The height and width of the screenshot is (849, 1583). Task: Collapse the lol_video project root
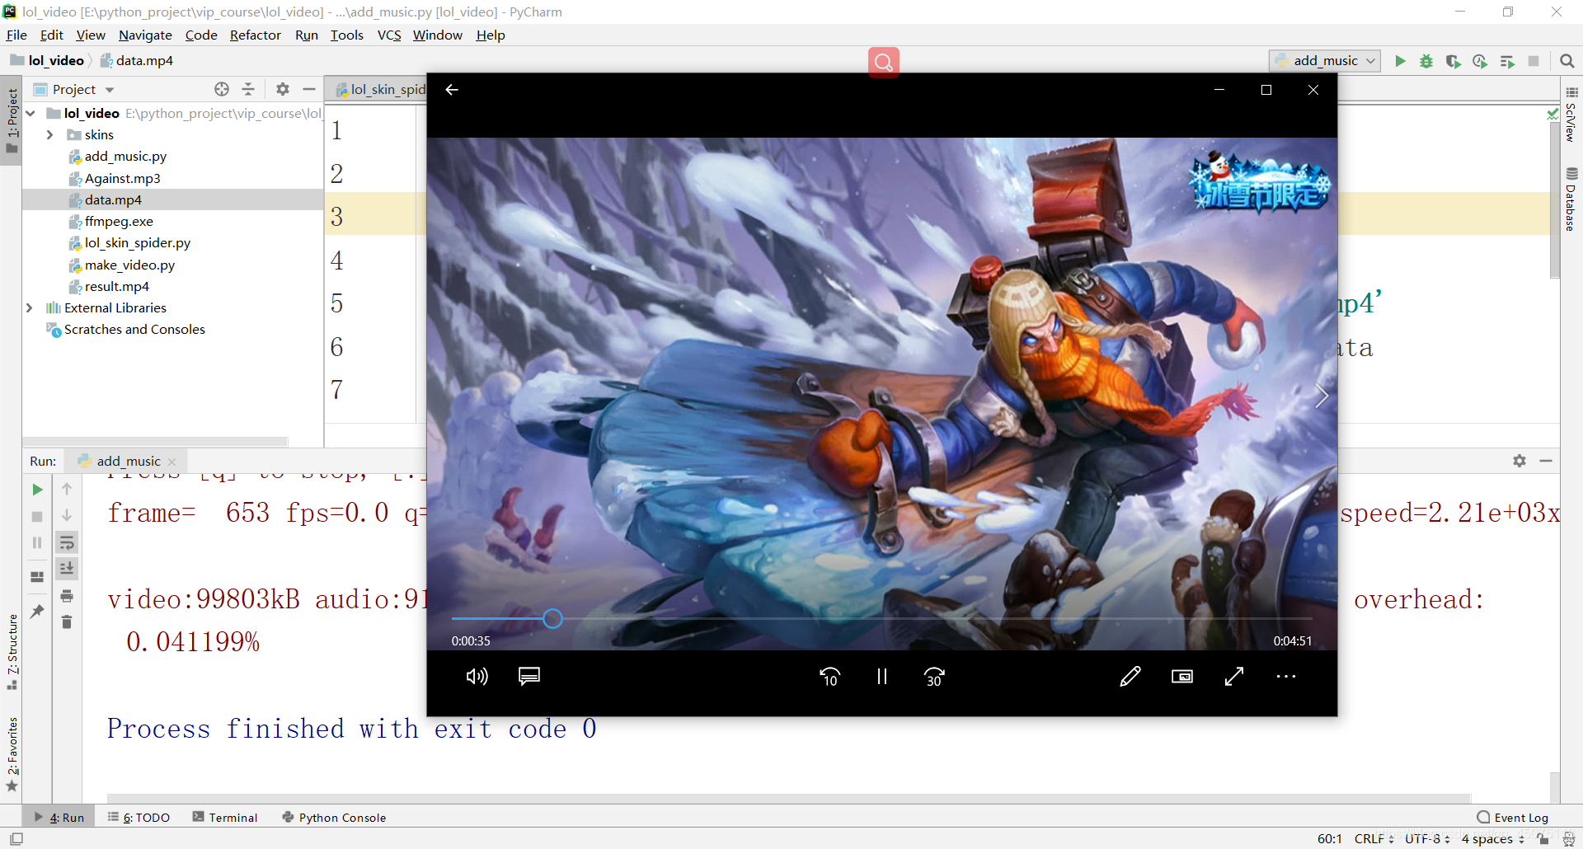(31, 113)
